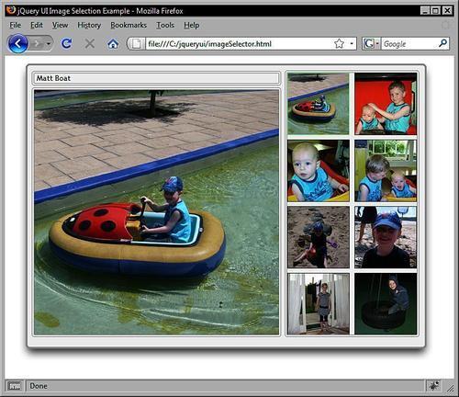The height and width of the screenshot is (397, 459).
Task: Click the status bar icon beside Done
Action: point(15,386)
